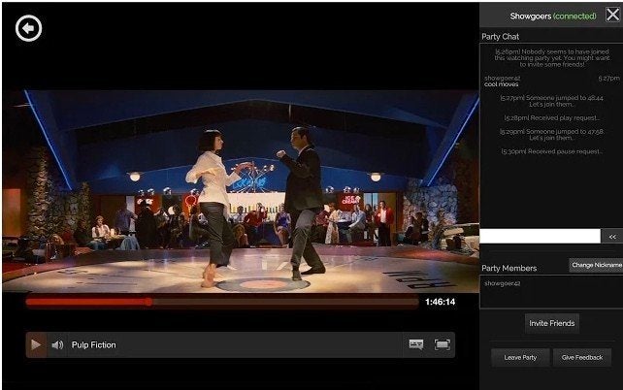Select the 'Received play request' chat line

552,118
